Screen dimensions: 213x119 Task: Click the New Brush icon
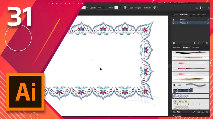pos(203,112)
